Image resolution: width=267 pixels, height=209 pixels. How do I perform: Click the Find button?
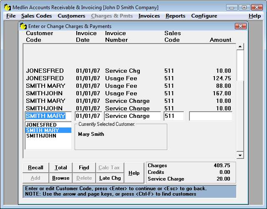[x=84, y=168]
